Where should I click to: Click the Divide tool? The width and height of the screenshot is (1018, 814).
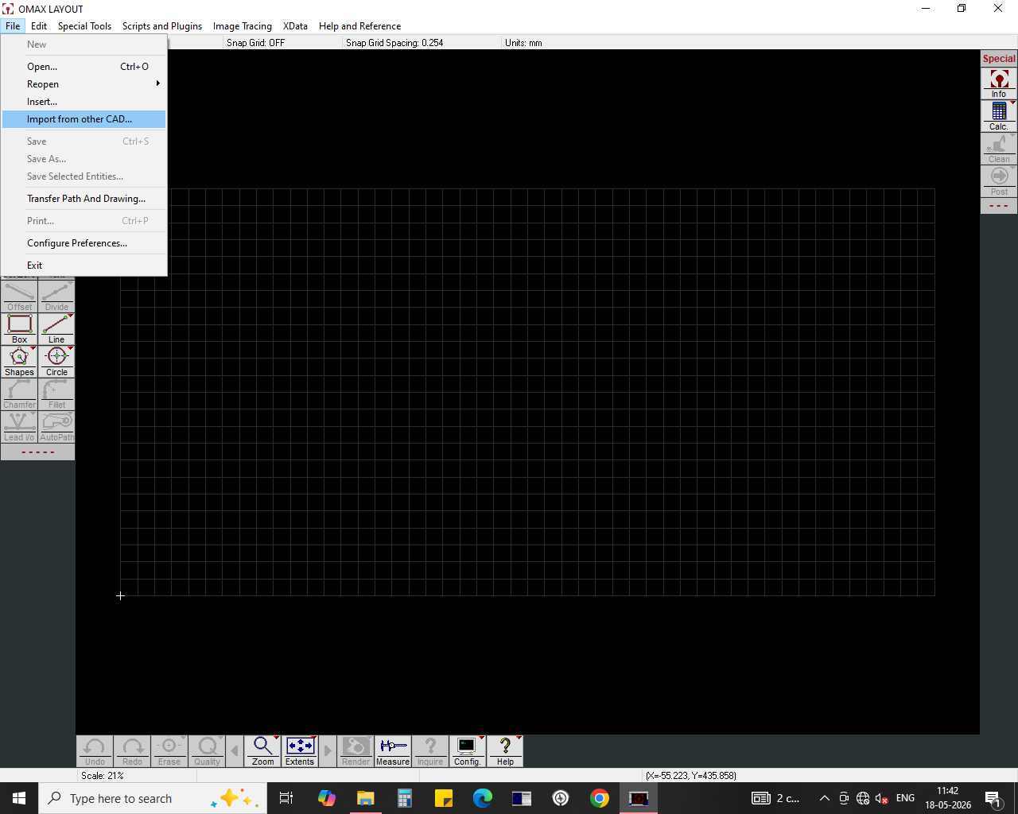point(56,296)
